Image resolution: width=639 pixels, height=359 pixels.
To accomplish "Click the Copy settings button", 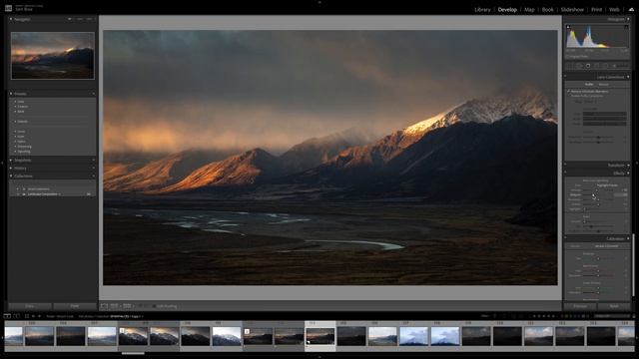I will coord(30,306).
